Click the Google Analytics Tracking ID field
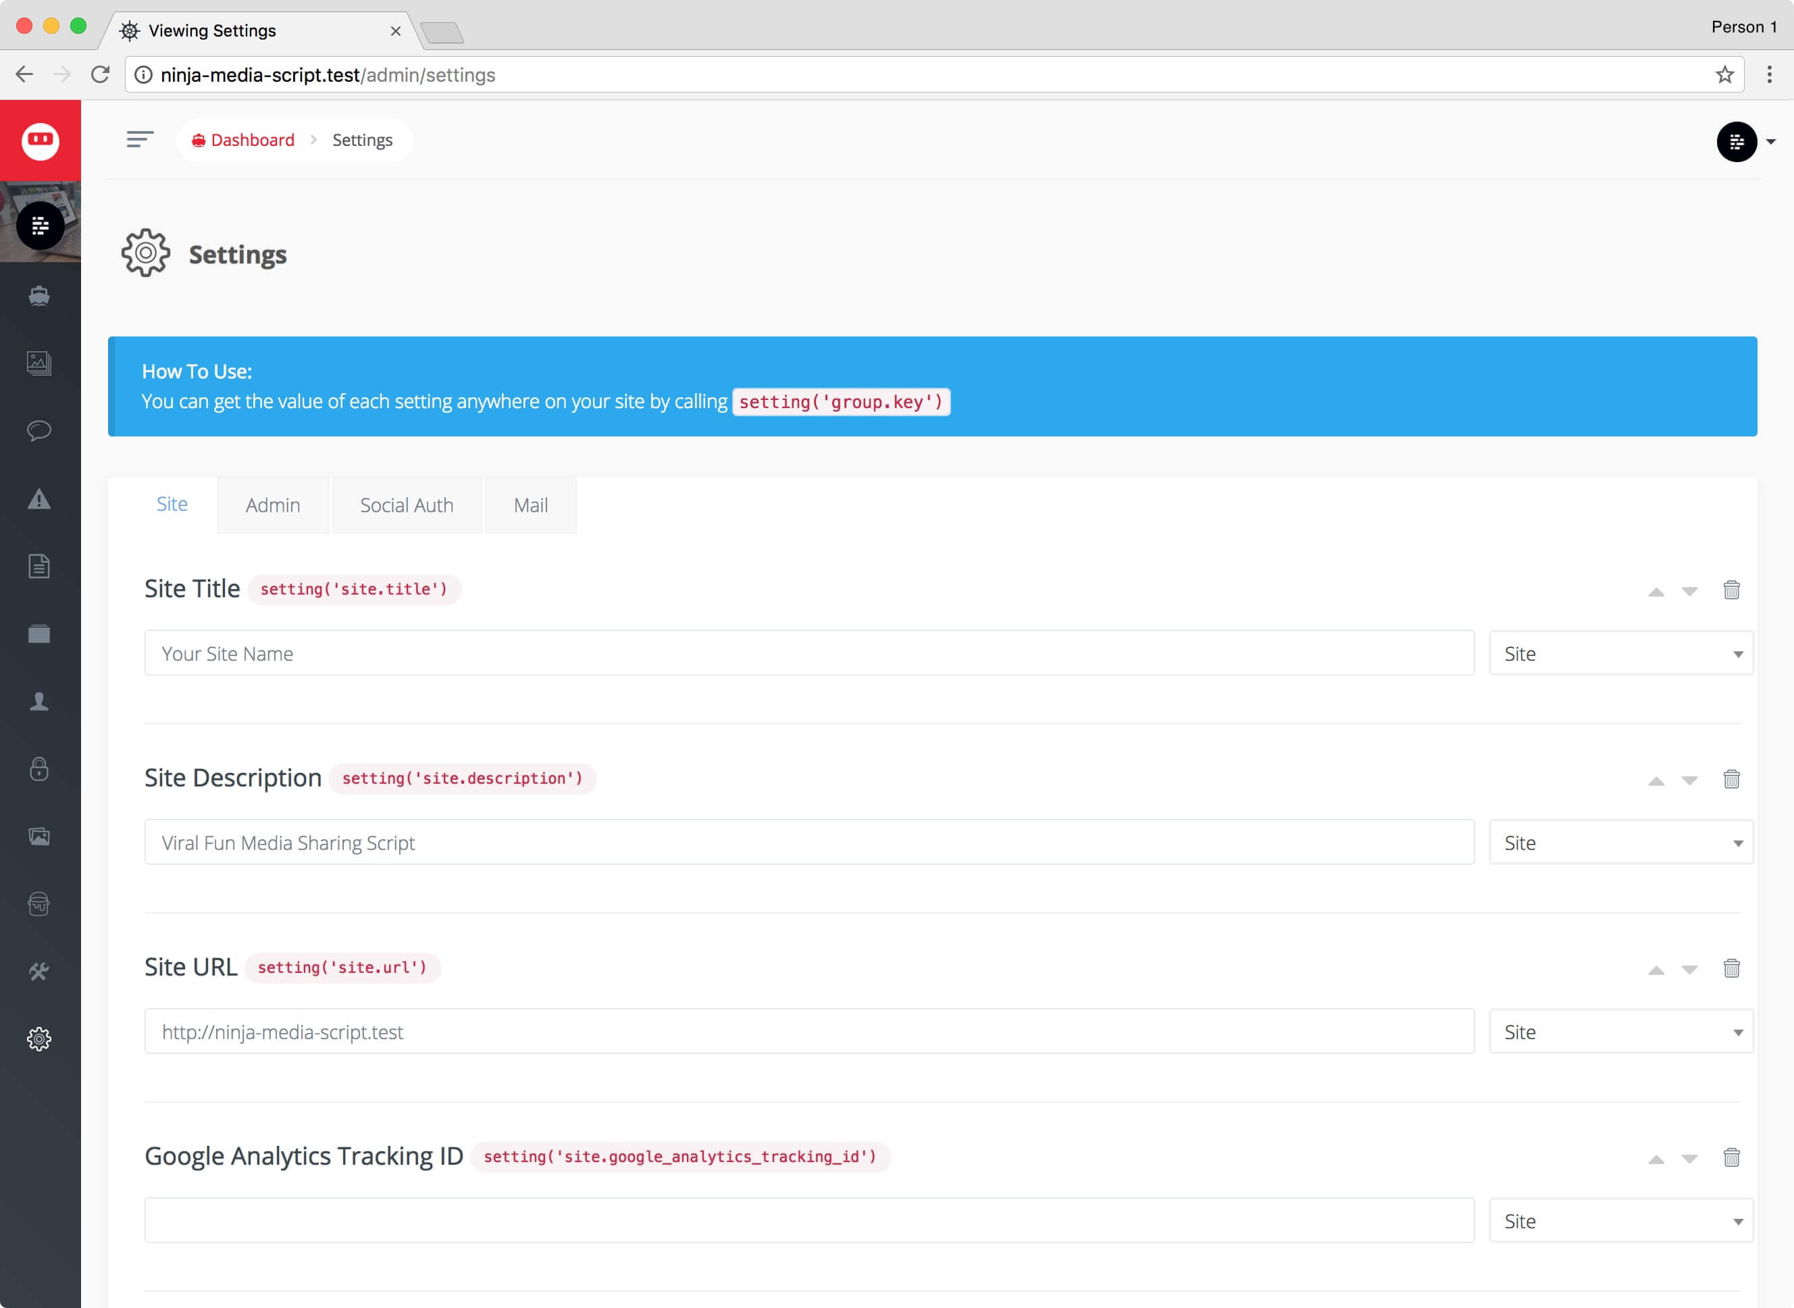The height and width of the screenshot is (1308, 1794). [x=809, y=1220]
